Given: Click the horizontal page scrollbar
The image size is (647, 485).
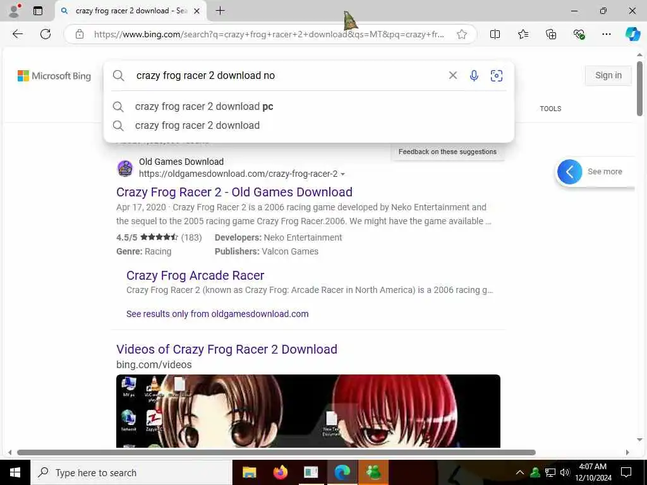Looking at the screenshot, I should click(x=277, y=452).
